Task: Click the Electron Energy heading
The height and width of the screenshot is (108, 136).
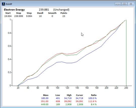Action: coord(14,10)
